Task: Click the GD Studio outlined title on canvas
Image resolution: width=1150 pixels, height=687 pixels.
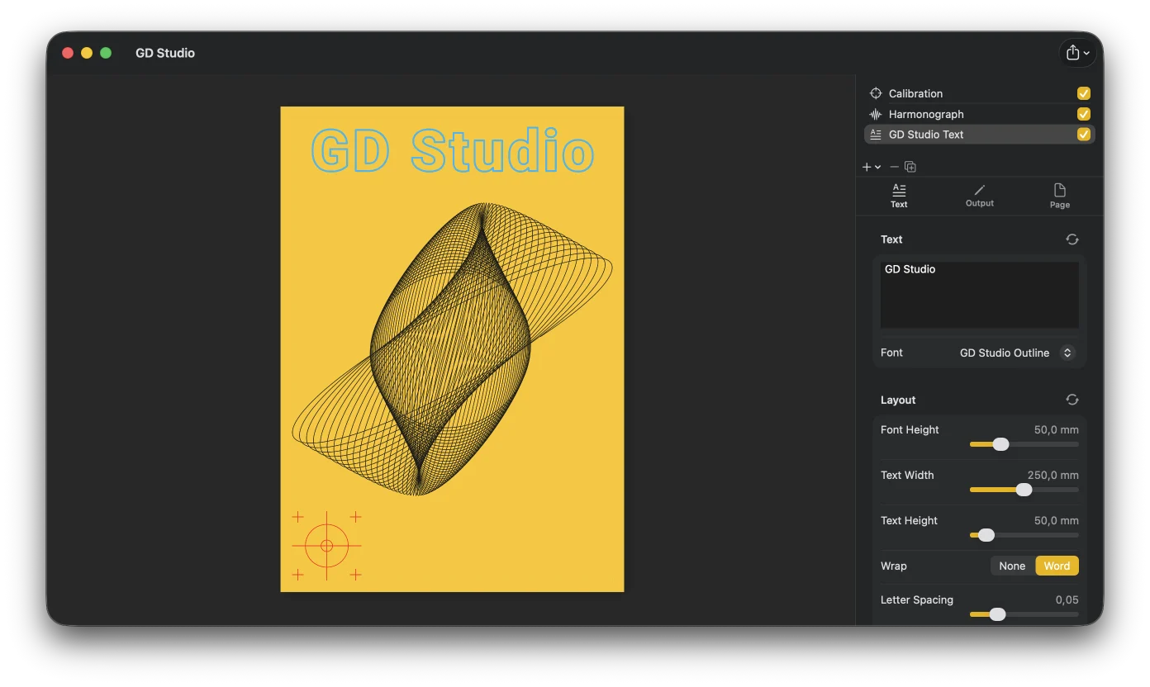Action: 453,151
